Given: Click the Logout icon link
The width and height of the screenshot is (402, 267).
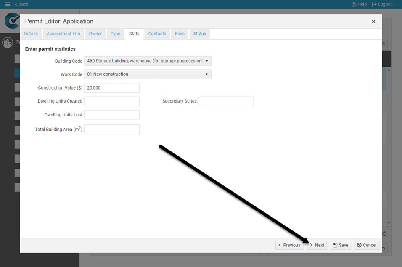Looking at the screenshot, I should pos(382,4).
